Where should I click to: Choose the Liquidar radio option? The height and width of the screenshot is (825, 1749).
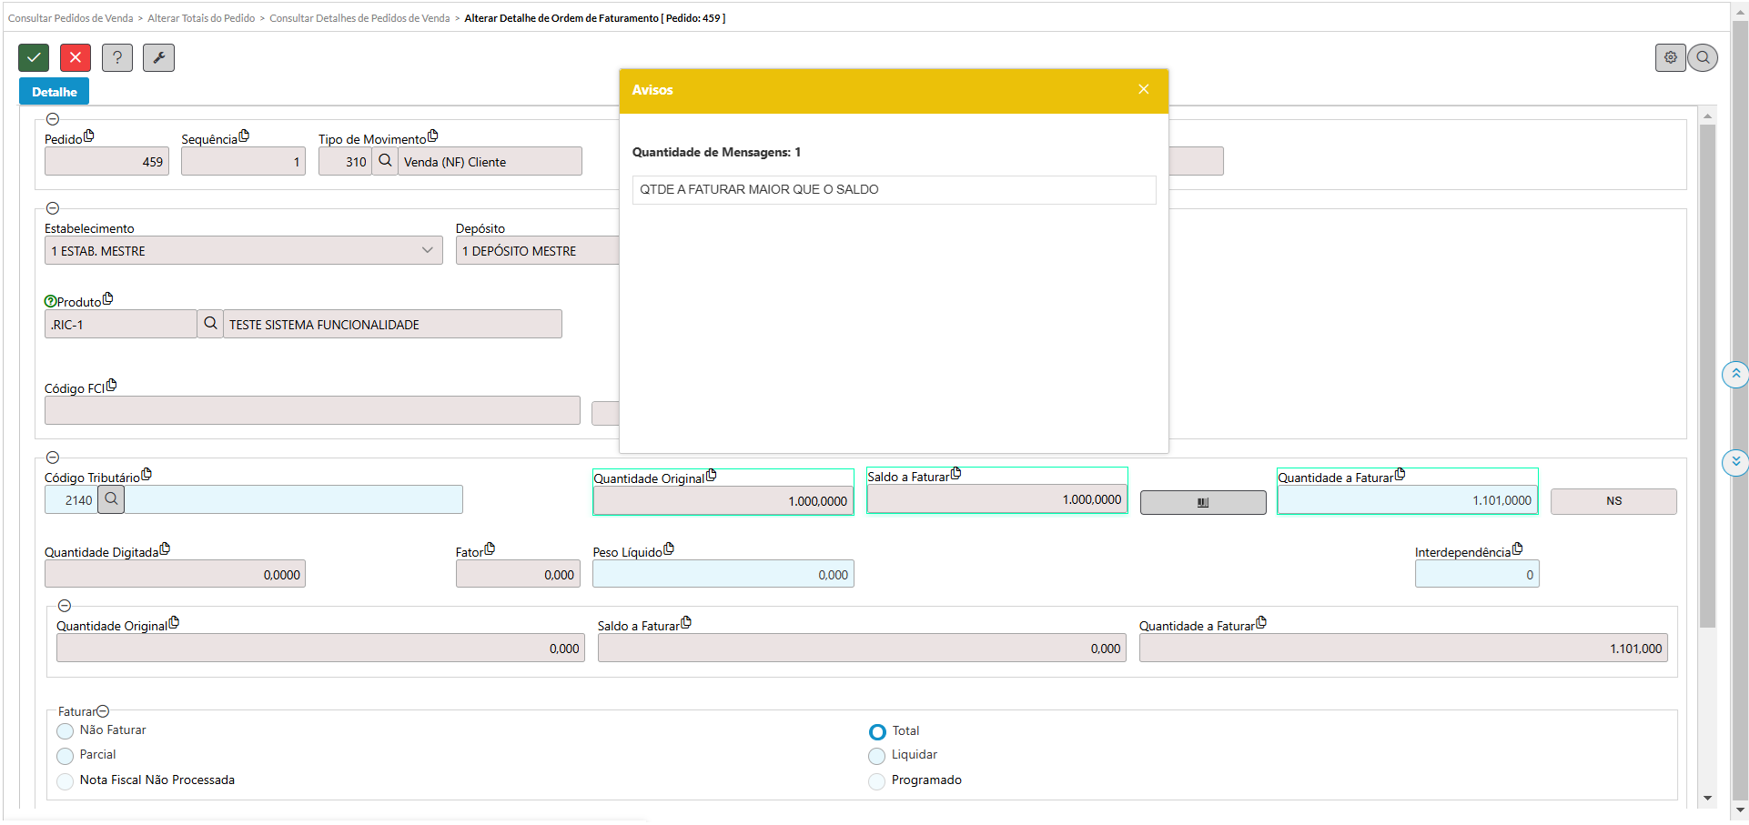877,756
